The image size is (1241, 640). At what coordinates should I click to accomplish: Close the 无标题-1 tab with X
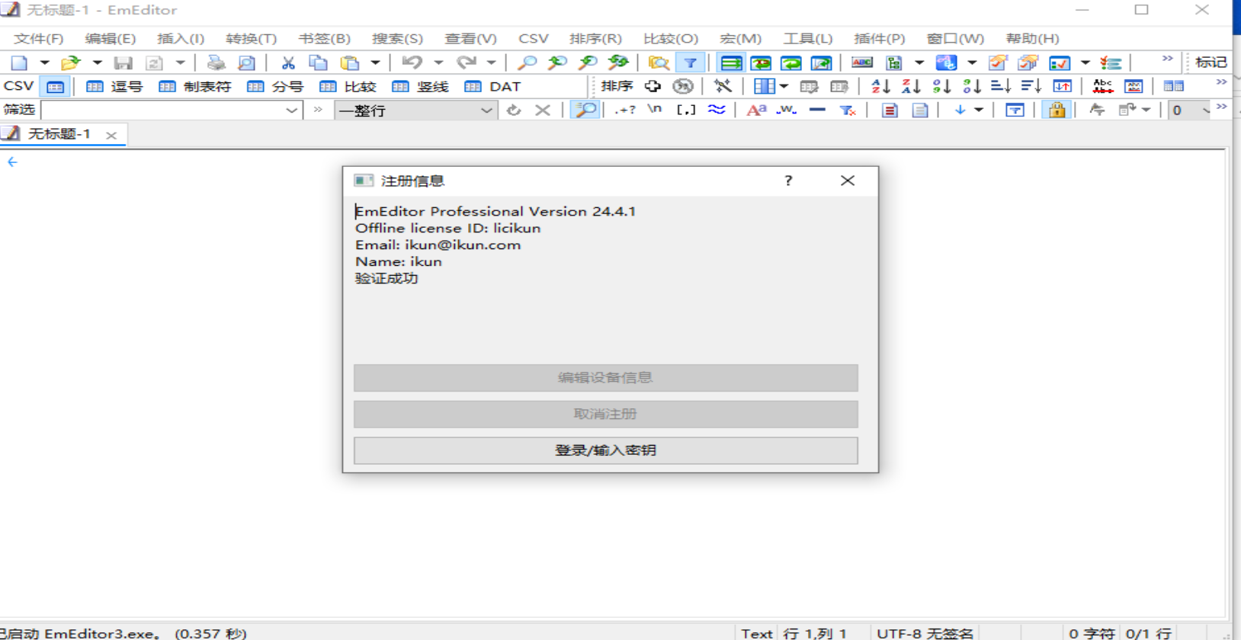point(111,135)
